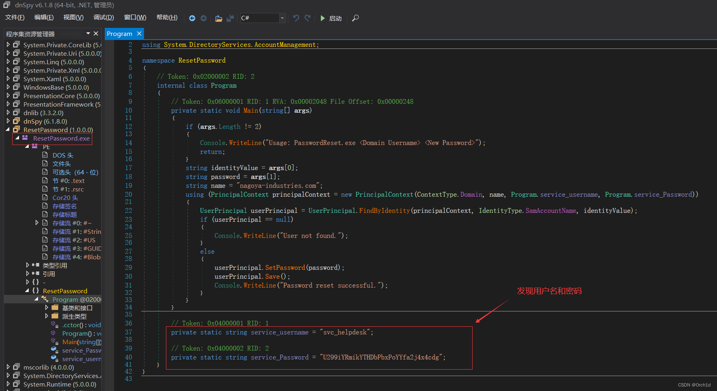This screenshot has height=391, width=717.
Task: Click service_Password link in code line 20
Action: click(663, 194)
